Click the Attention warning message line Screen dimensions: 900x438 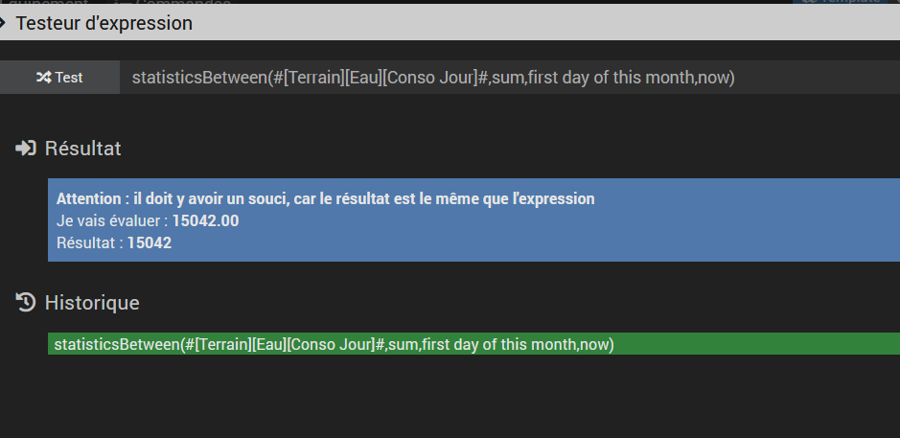coord(326,199)
